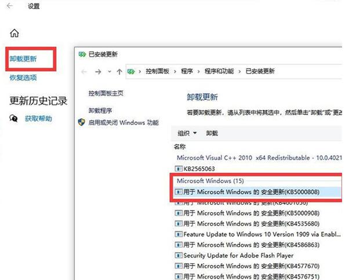
Task: Open the 恢复选项 link
Action: tap(23, 78)
